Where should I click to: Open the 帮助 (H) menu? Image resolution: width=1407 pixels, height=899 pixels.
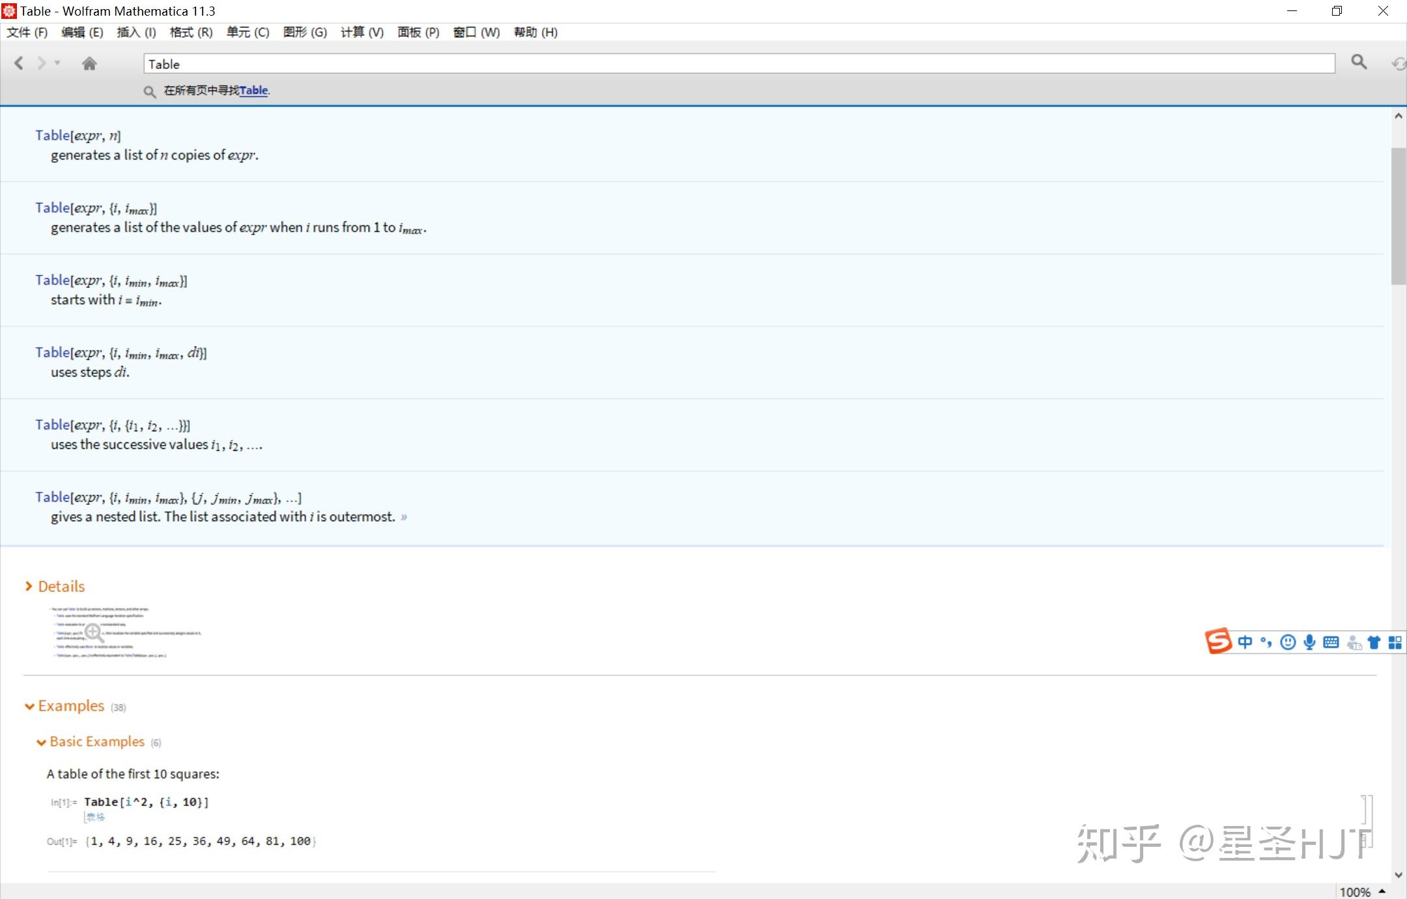535,32
